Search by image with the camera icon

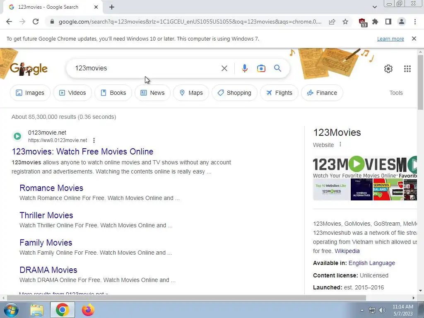(261, 68)
